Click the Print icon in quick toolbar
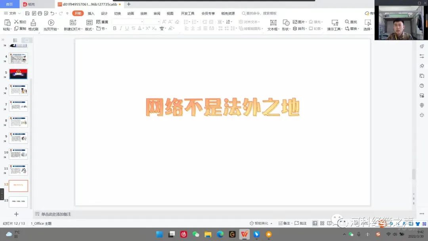 pyautogui.click(x=40, y=13)
